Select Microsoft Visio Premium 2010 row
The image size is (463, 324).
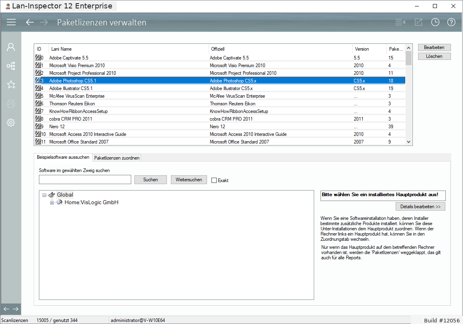tap(220, 66)
